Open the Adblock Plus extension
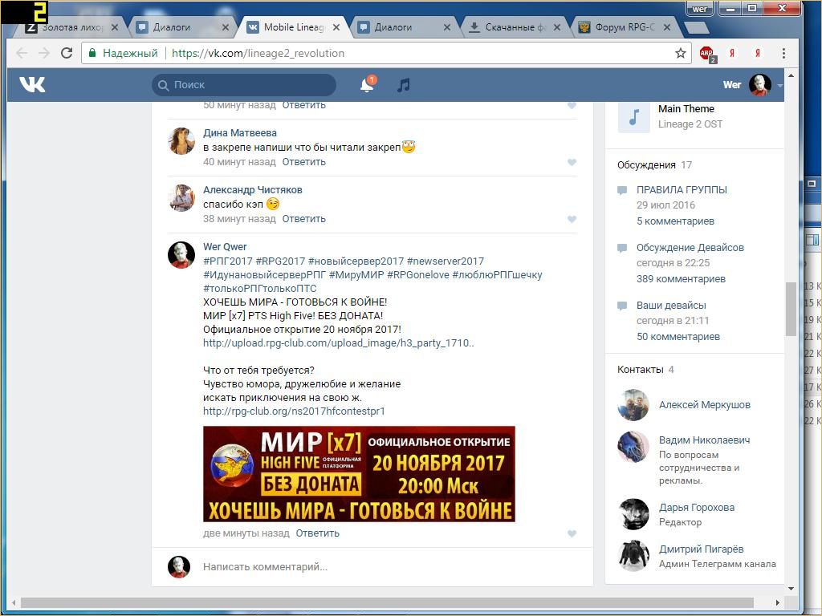The width and height of the screenshot is (822, 616). 707,54
